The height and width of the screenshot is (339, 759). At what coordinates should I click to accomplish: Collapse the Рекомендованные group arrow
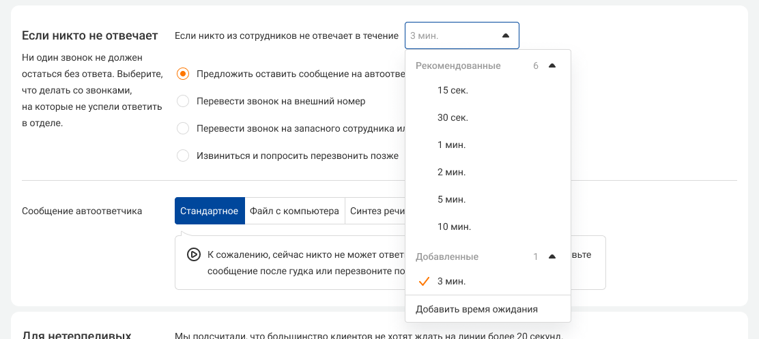click(552, 66)
